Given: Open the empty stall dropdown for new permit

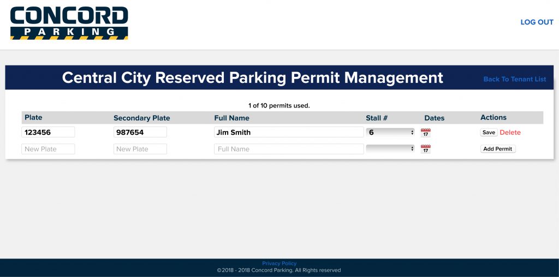Looking at the screenshot, I should [390, 149].
